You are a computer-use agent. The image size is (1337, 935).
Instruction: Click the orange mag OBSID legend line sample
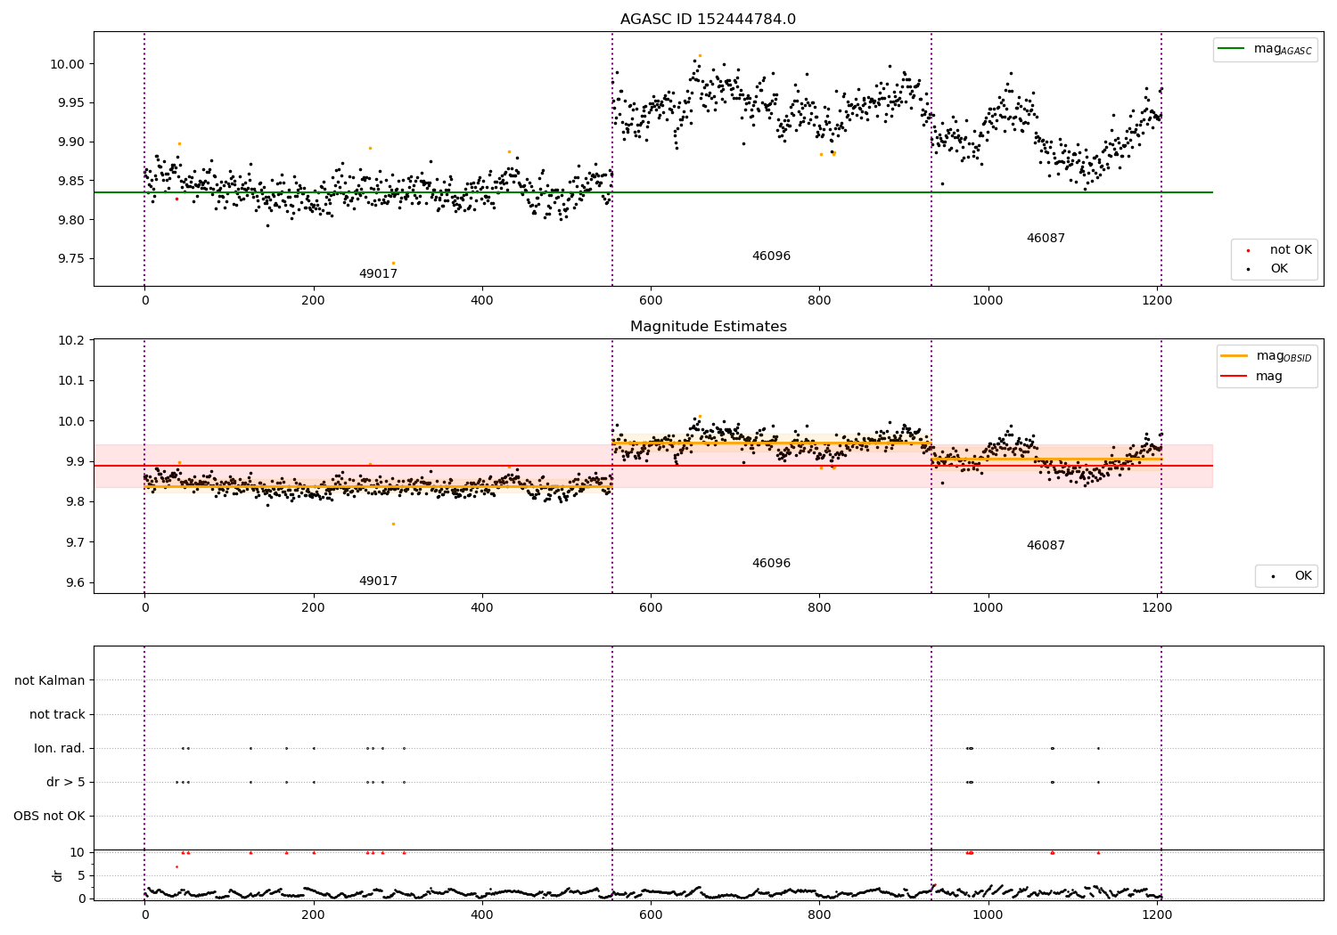pos(1234,356)
